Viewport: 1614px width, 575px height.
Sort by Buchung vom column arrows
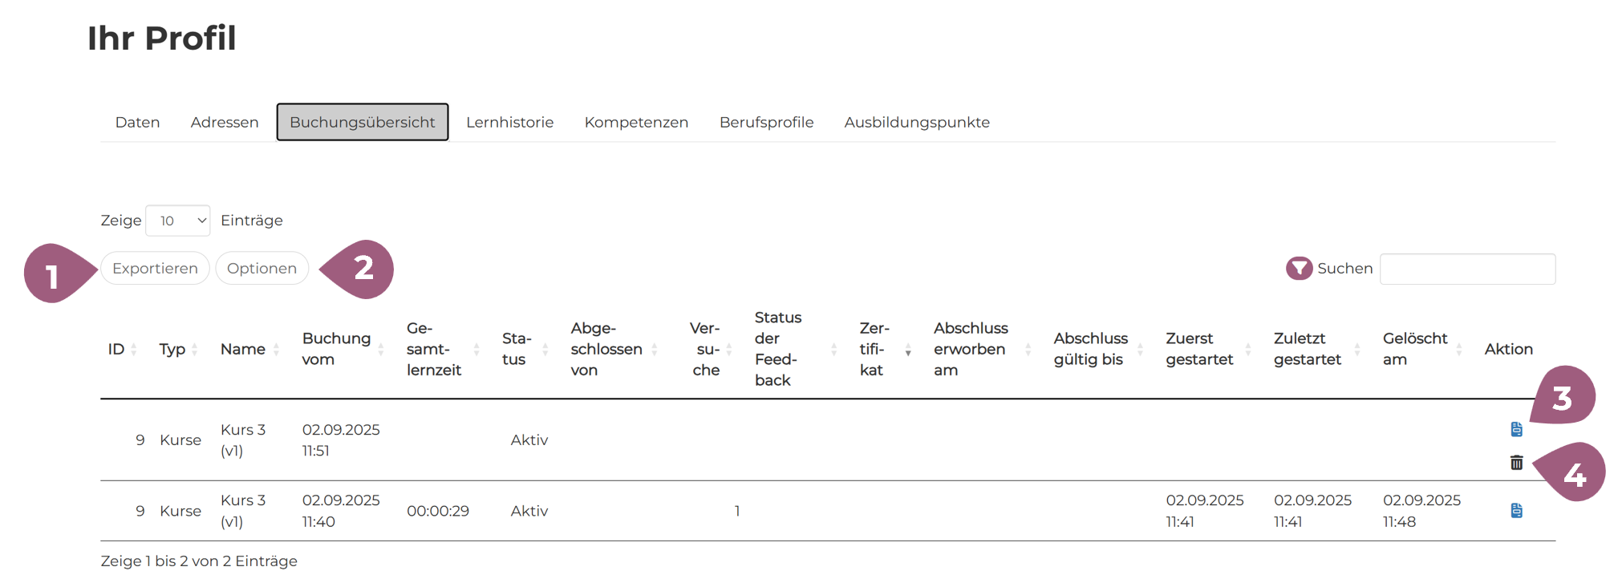point(381,350)
